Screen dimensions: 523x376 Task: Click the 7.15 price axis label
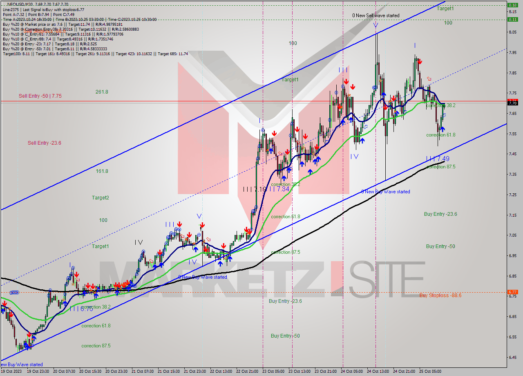(513, 215)
